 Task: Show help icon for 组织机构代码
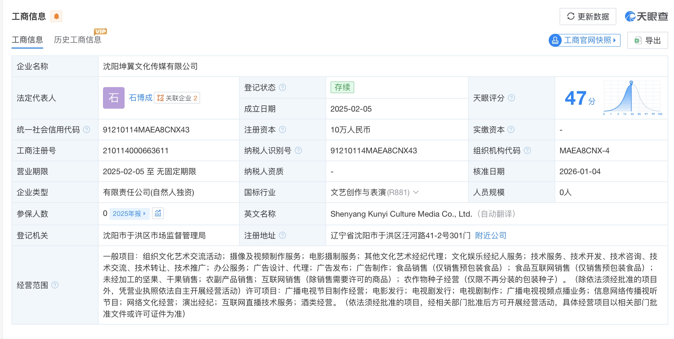point(527,150)
